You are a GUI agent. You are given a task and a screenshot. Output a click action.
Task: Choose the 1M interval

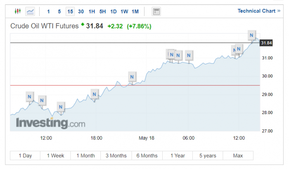click(135, 11)
